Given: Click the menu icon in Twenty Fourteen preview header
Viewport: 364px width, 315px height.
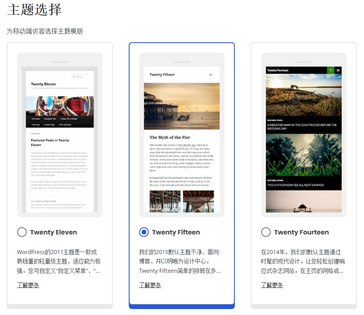Looking at the screenshot, I should coord(338,70).
